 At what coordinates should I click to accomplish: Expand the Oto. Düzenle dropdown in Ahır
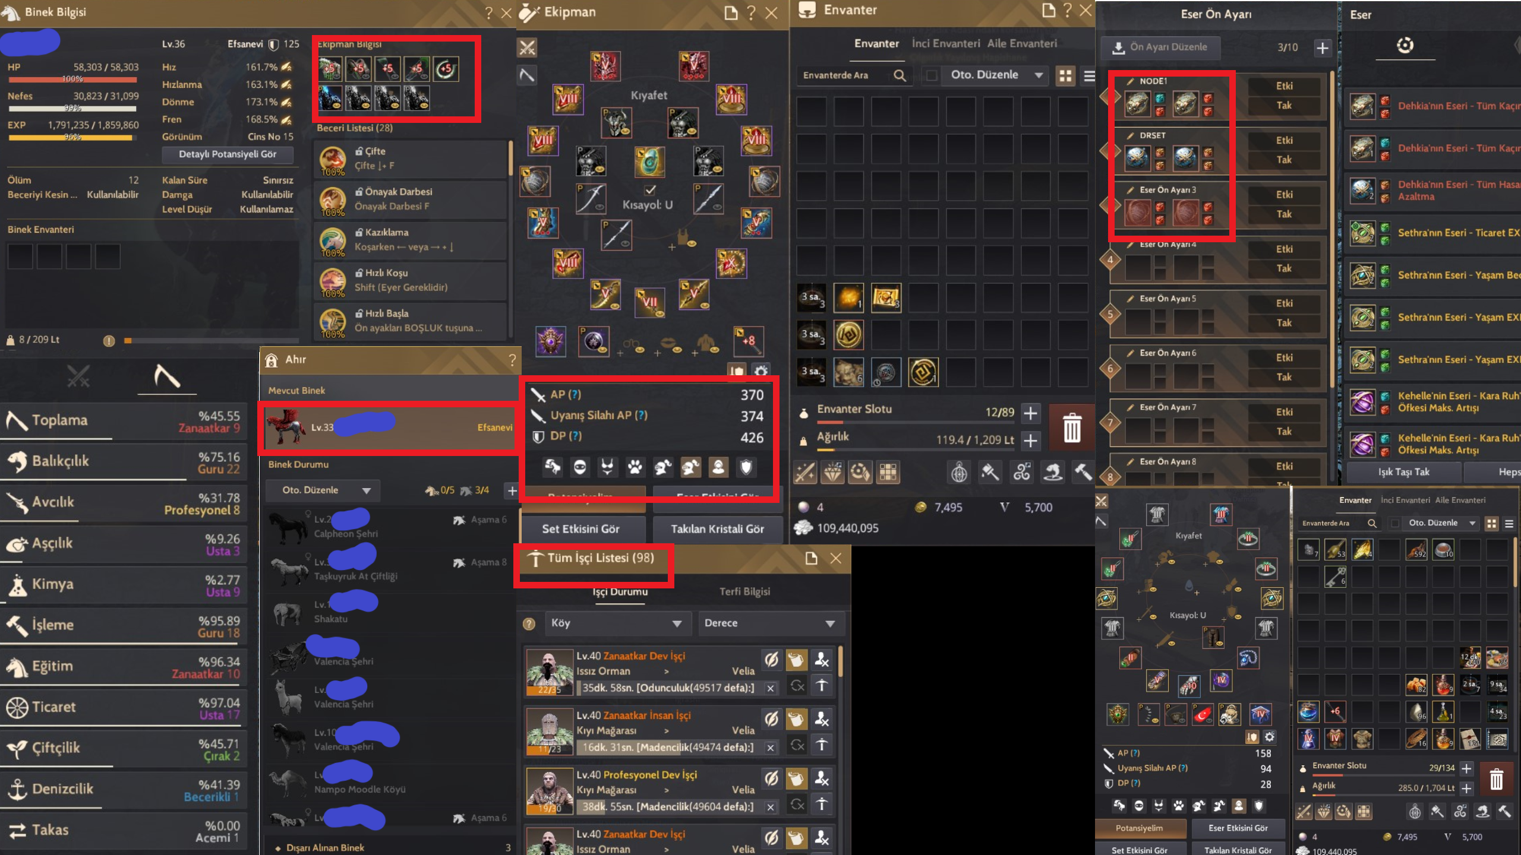point(323,490)
